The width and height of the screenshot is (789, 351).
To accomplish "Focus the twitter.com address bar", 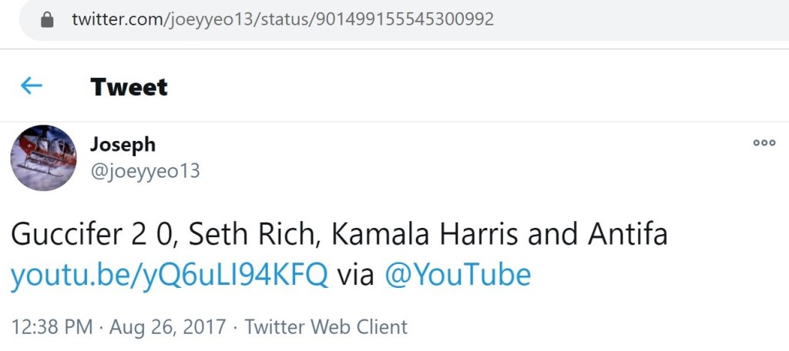I will coord(385,19).
